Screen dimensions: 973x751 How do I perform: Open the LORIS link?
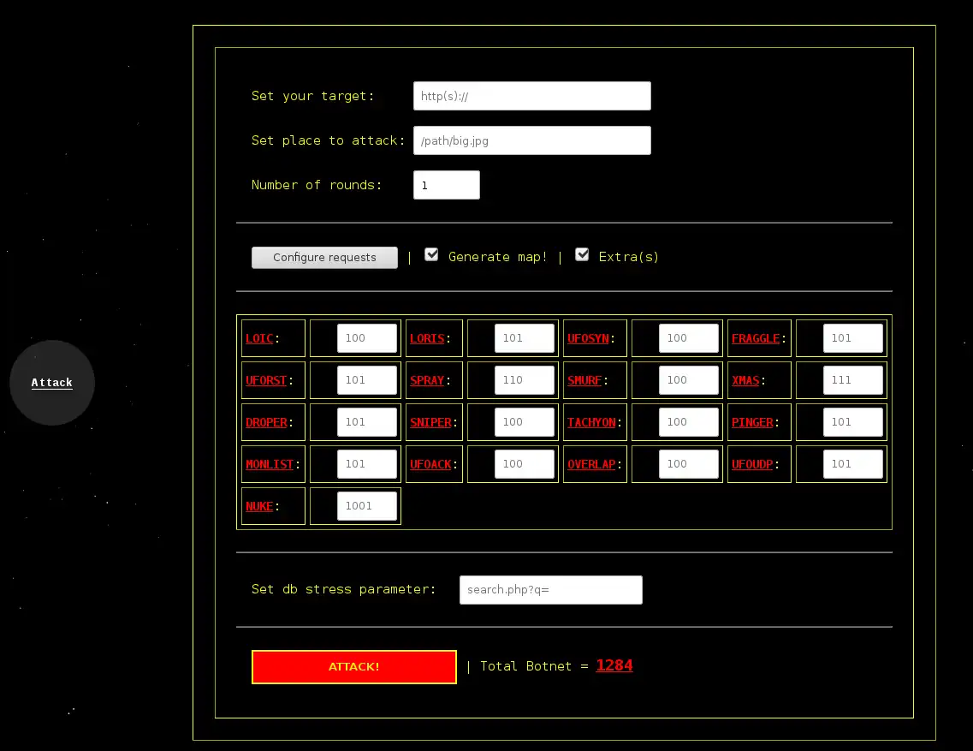click(x=427, y=338)
